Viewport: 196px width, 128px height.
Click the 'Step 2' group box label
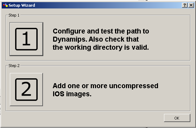tap(14, 66)
